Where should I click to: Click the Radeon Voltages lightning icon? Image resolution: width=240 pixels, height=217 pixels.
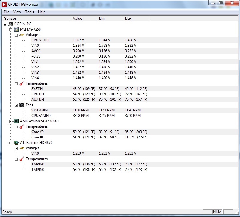22,148
